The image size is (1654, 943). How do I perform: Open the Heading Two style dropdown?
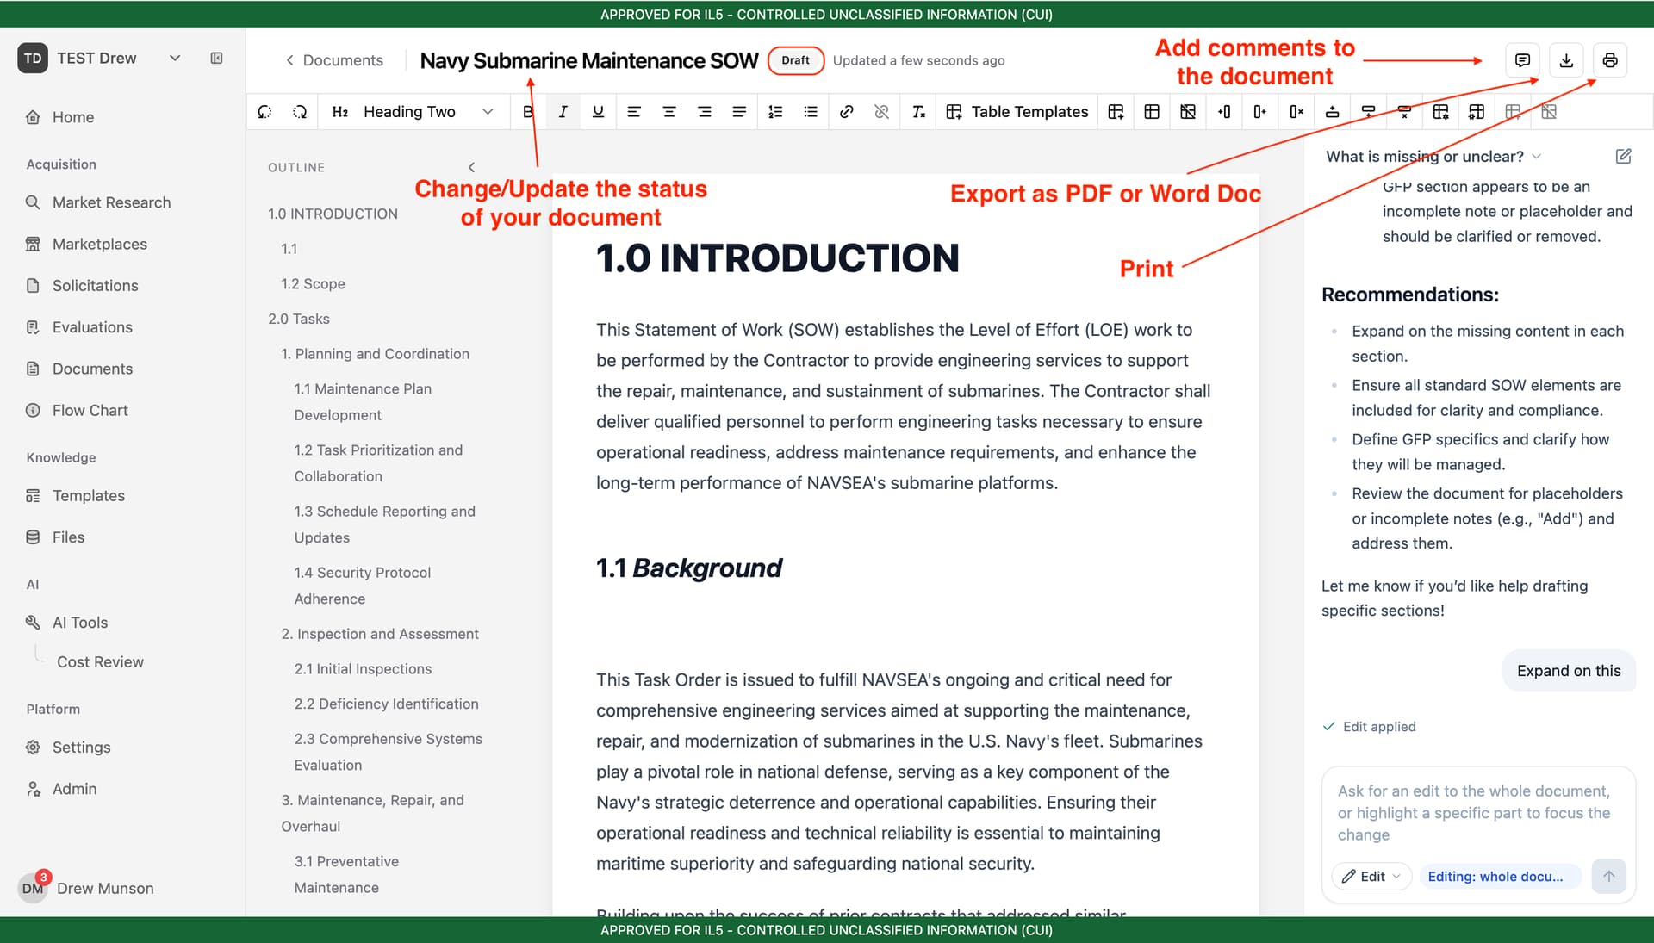click(413, 112)
